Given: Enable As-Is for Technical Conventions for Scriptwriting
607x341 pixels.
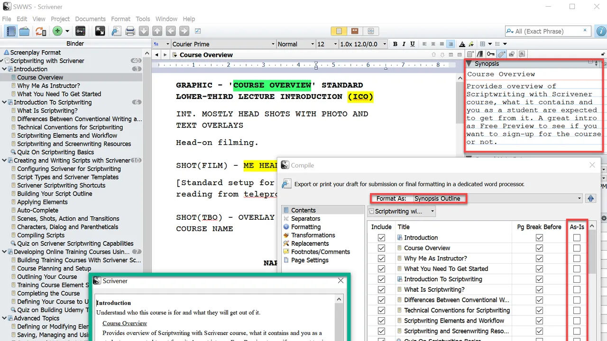Looking at the screenshot, I should point(577,310).
